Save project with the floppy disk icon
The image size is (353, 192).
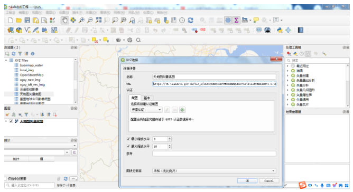(x=27, y=21)
